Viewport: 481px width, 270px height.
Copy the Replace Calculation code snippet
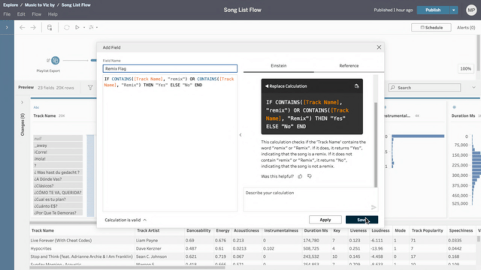coord(356,86)
